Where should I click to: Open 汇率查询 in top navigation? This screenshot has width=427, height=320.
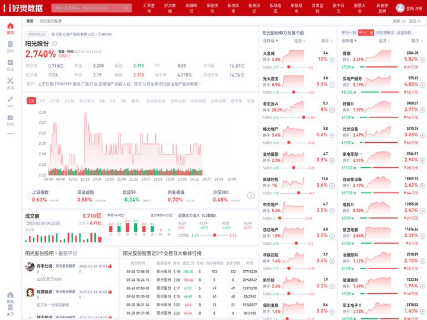coord(149,8)
